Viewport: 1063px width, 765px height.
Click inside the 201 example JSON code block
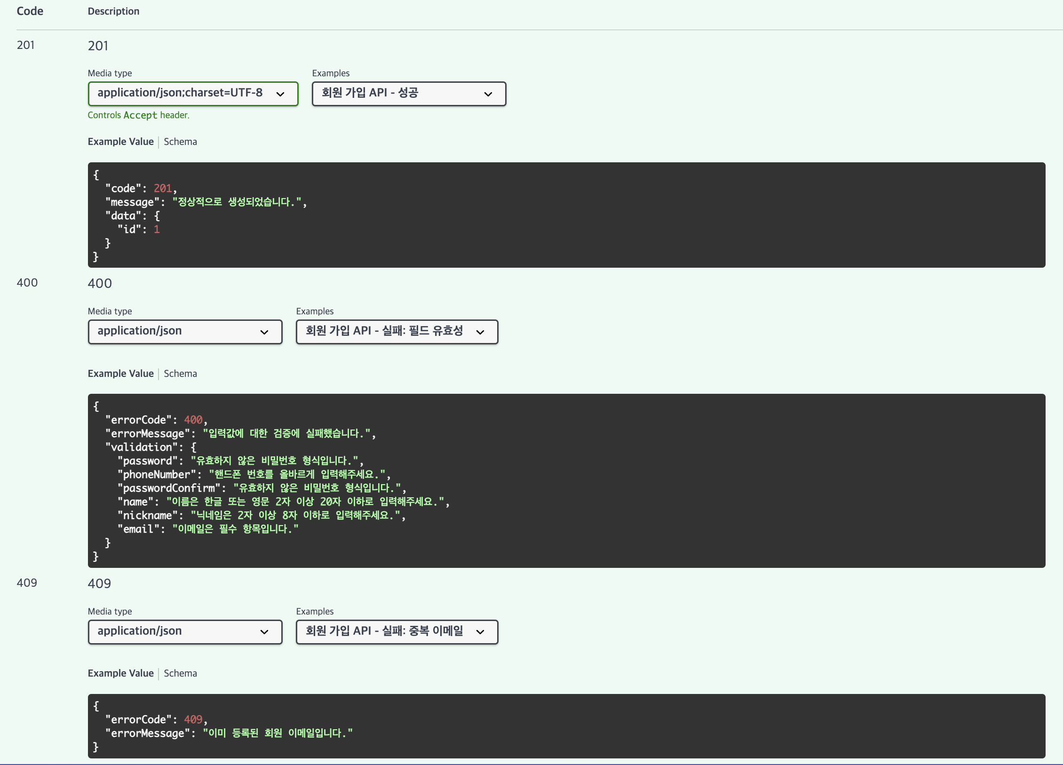(564, 215)
